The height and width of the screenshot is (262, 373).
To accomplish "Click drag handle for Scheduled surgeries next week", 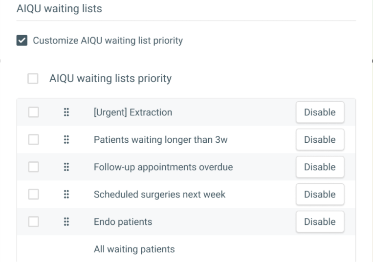I will coord(66,195).
